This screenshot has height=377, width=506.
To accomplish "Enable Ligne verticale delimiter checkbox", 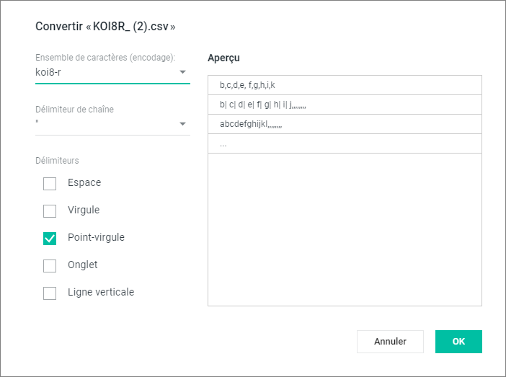I will pos(50,293).
